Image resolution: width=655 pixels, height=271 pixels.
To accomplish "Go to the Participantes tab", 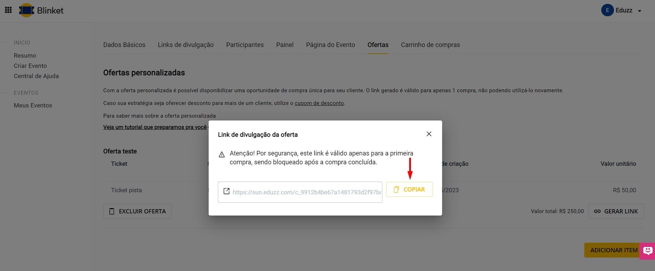I will pos(245,45).
